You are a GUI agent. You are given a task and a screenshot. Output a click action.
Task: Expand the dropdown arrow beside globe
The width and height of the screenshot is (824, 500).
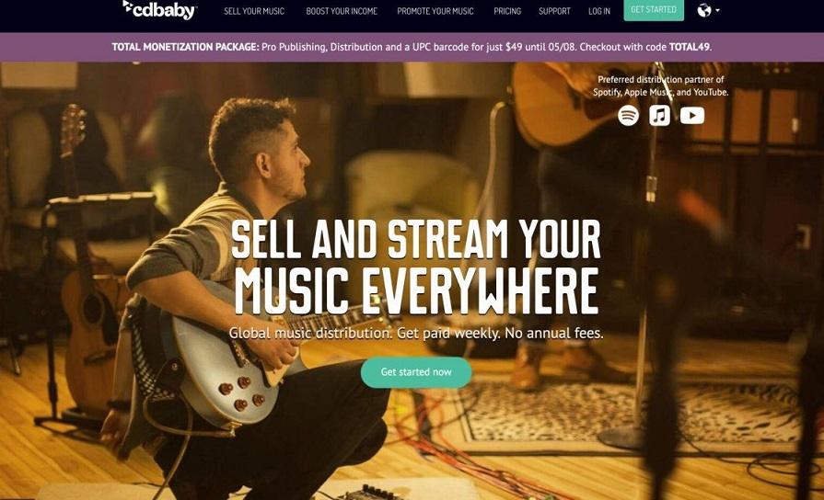click(x=717, y=10)
